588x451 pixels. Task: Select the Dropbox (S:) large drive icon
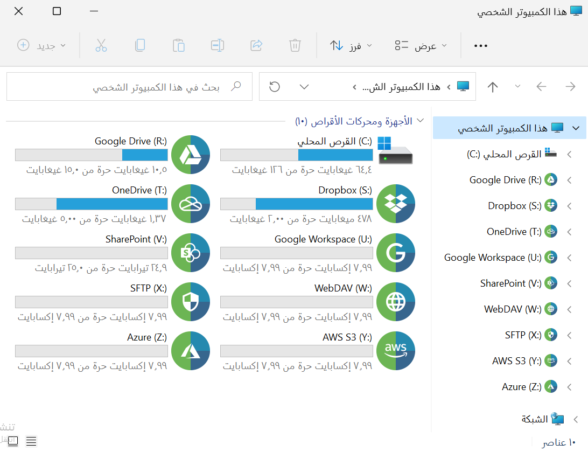(396, 204)
